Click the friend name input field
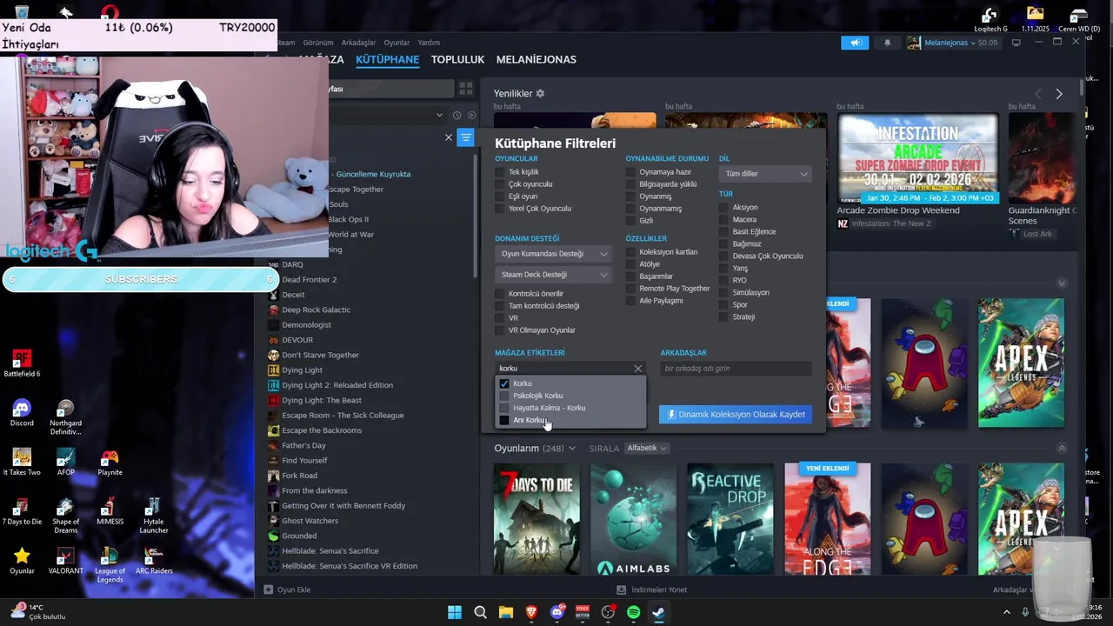1113x626 pixels. 736,369
